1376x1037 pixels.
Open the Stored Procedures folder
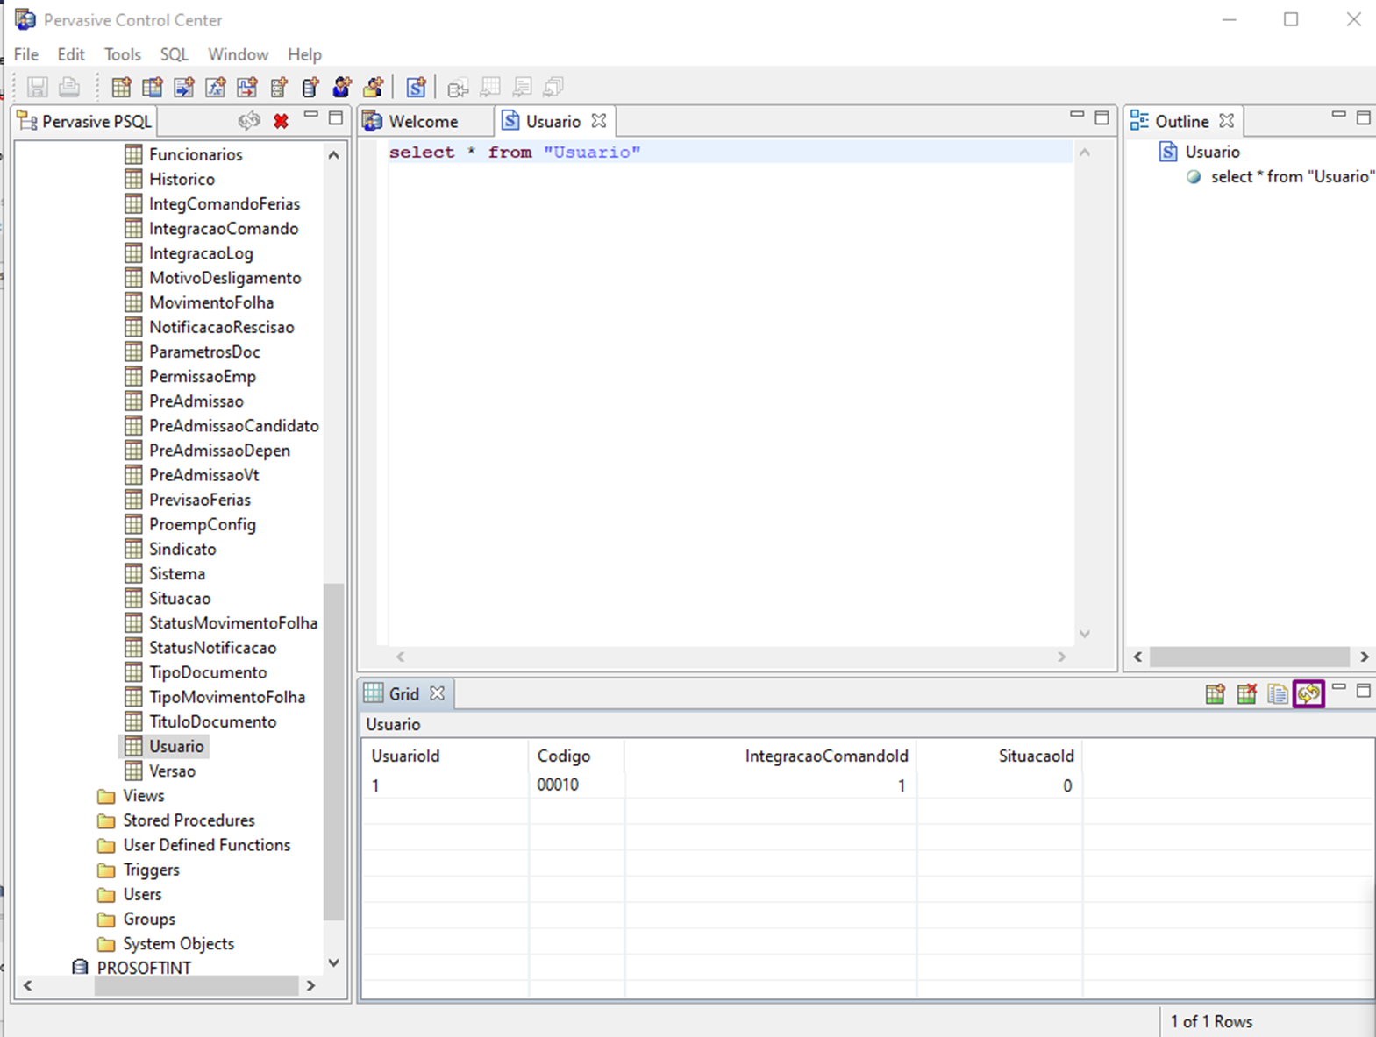pyautogui.click(x=189, y=820)
